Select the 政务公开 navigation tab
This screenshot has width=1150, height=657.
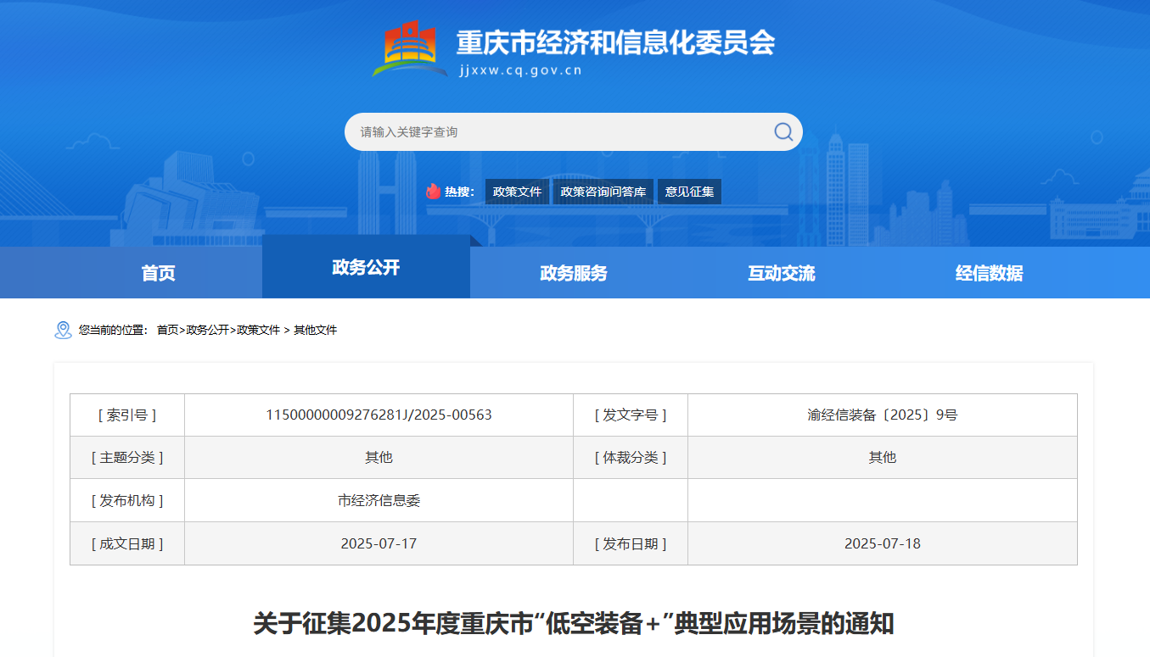pyautogui.click(x=366, y=268)
